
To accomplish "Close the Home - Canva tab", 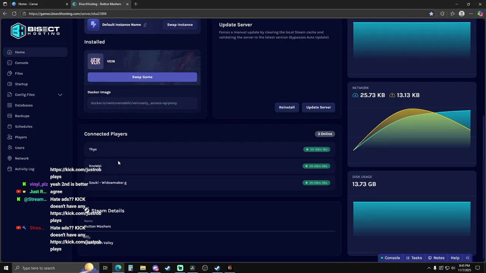I will 67,4.
